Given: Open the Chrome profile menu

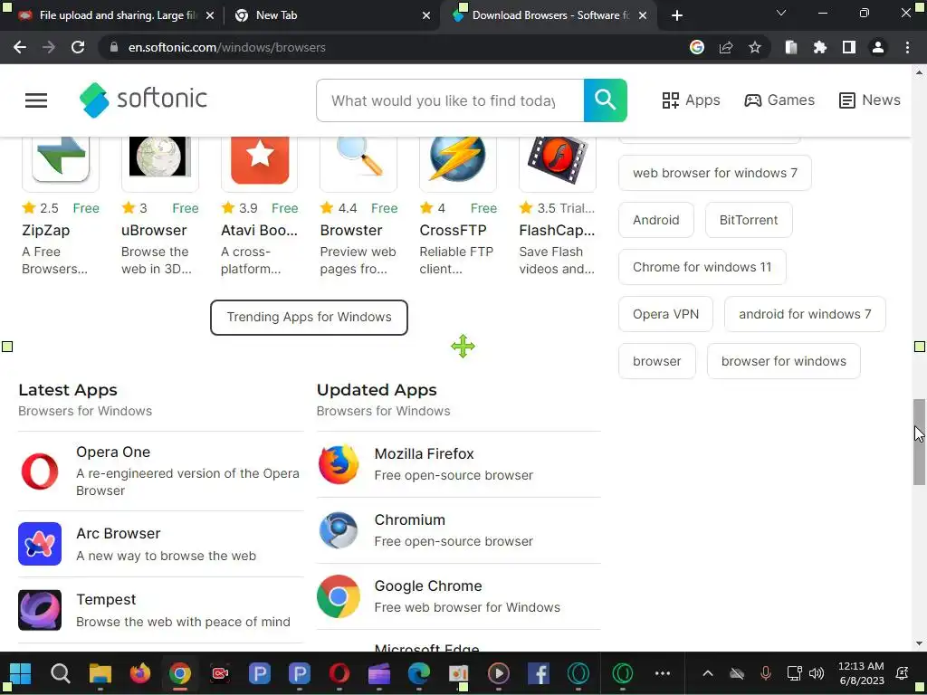Looking at the screenshot, I should 878,47.
